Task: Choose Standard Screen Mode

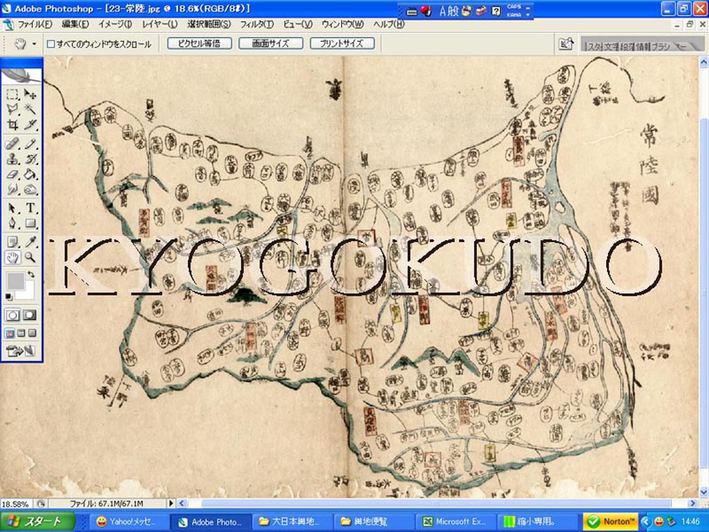Action: [x=10, y=333]
